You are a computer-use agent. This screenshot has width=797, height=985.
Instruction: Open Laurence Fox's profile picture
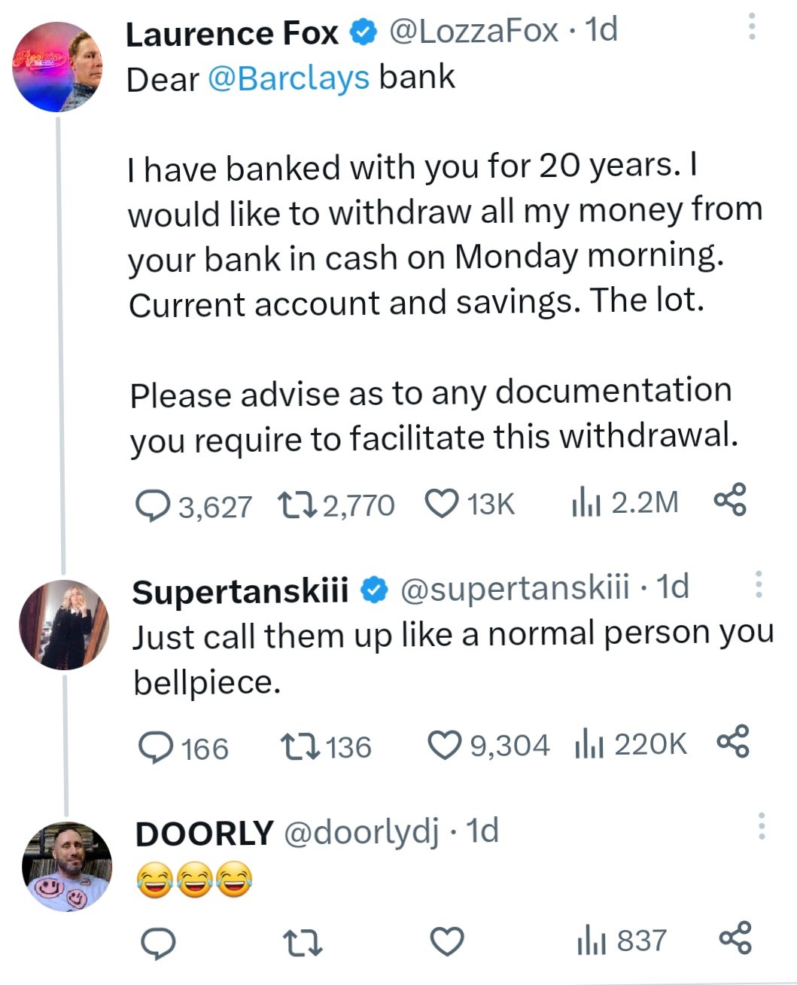(57, 66)
